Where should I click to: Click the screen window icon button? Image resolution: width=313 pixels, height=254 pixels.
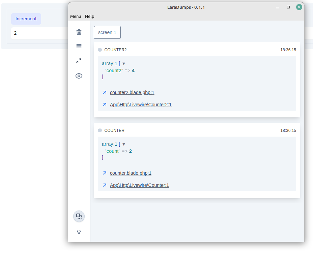pos(79,216)
